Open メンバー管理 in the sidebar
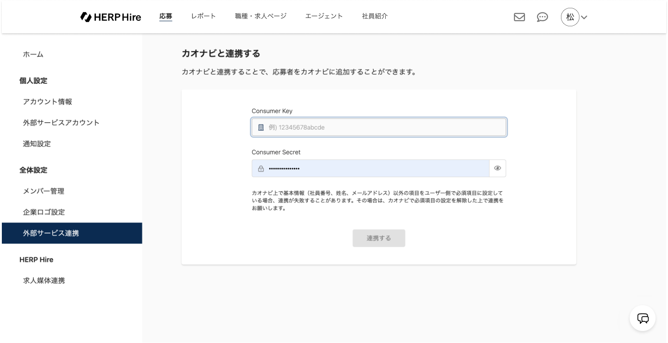Image resolution: width=668 pixels, height=343 pixels. (44, 191)
